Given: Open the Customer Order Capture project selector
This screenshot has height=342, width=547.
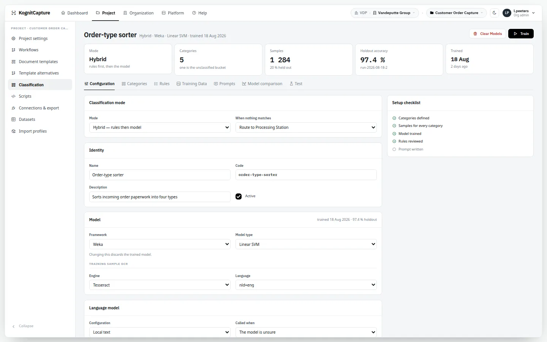Looking at the screenshot, I should coord(457,13).
